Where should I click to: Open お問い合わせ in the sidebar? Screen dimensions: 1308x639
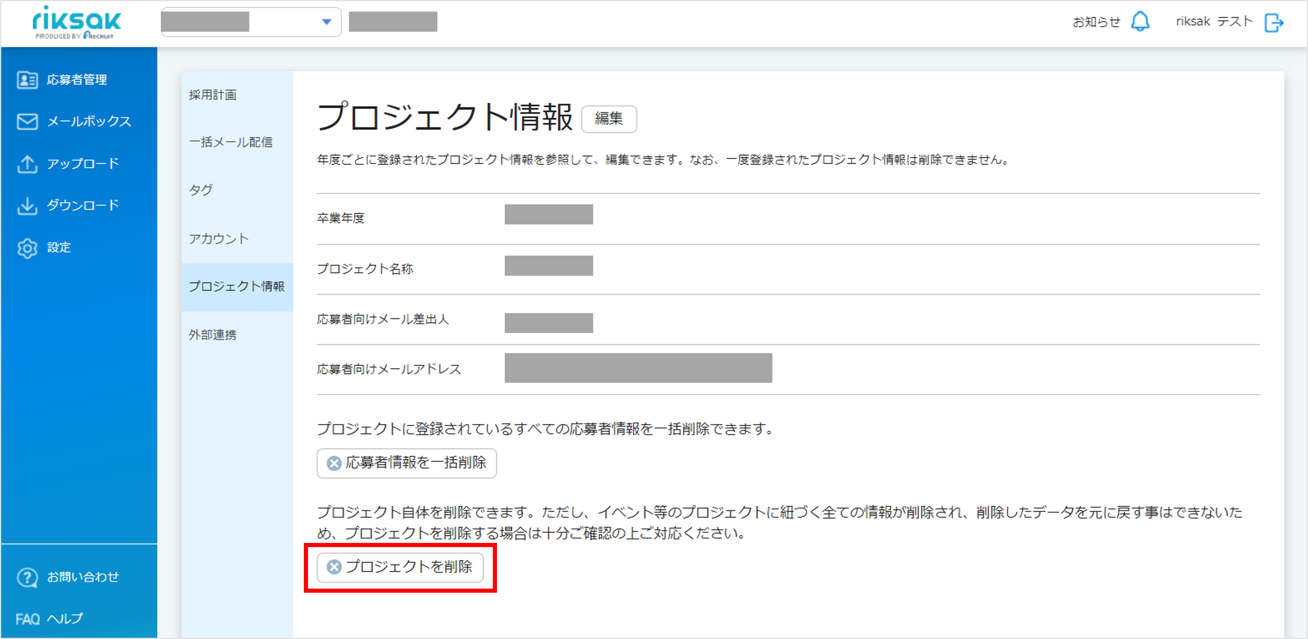click(x=83, y=577)
